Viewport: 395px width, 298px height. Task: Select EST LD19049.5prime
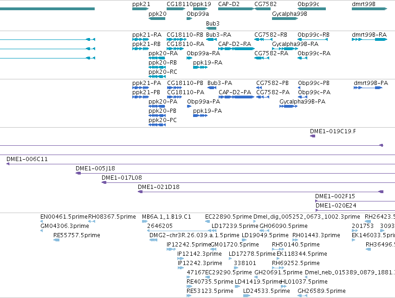(x=265, y=235)
